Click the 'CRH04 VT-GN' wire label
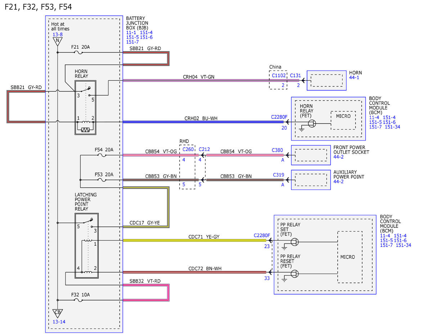This screenshot has width=432, height=334. pos(198,77)
